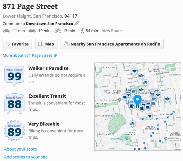Open the coffee cup marker left of the restaurant marker
The width and height of the screenshot is (183, 161).
(x=131, y=106)
